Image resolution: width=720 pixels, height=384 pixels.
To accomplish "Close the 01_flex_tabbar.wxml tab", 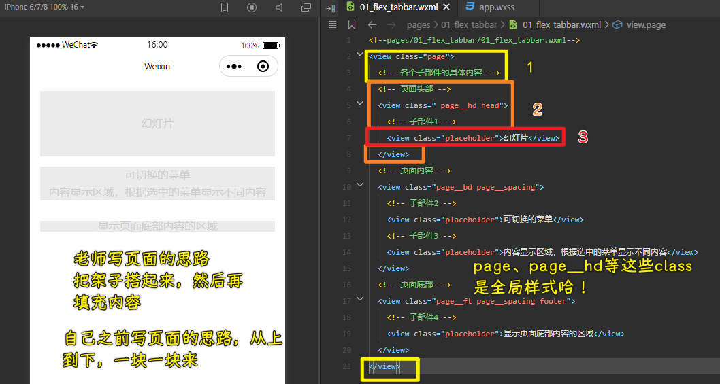I will point(448,7).
